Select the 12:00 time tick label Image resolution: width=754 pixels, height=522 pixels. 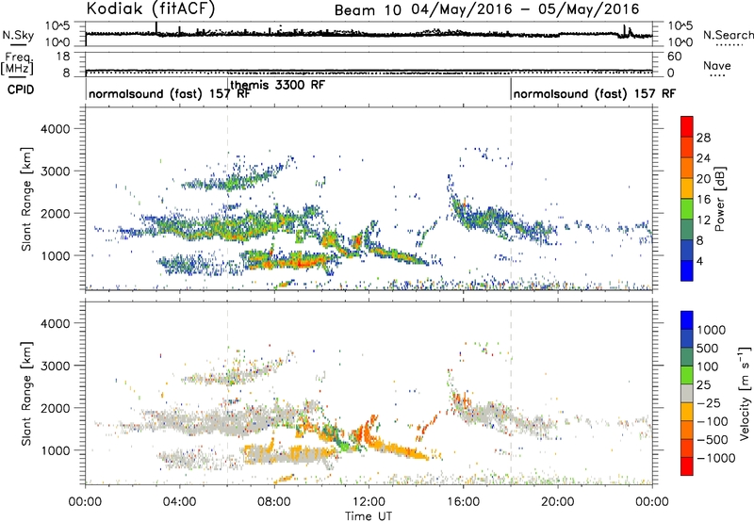[x=369, y=502]
